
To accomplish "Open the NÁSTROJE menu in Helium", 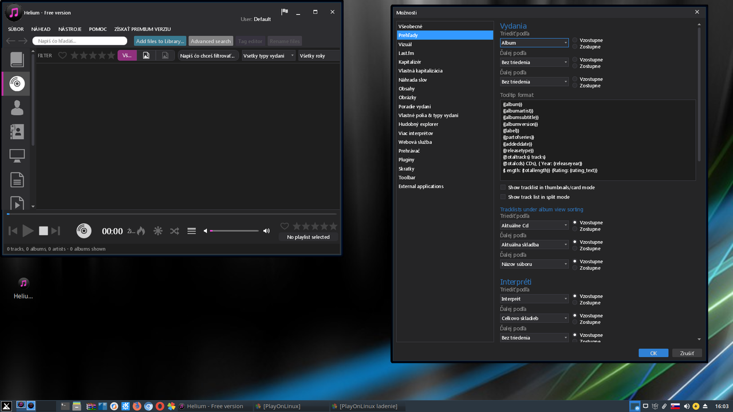I will coord(70,29).
